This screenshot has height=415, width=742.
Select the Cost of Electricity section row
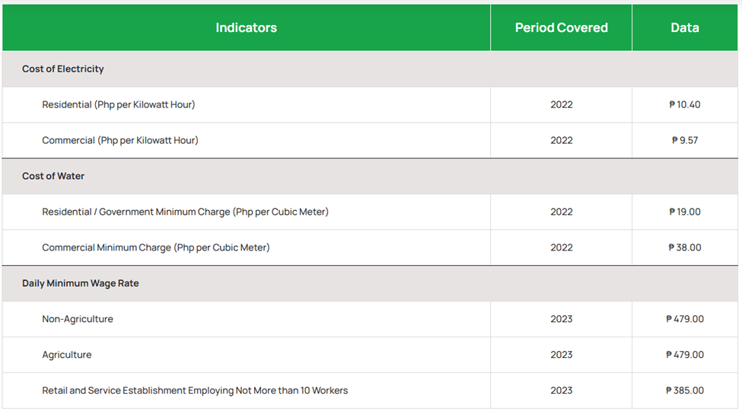point(63,69)
